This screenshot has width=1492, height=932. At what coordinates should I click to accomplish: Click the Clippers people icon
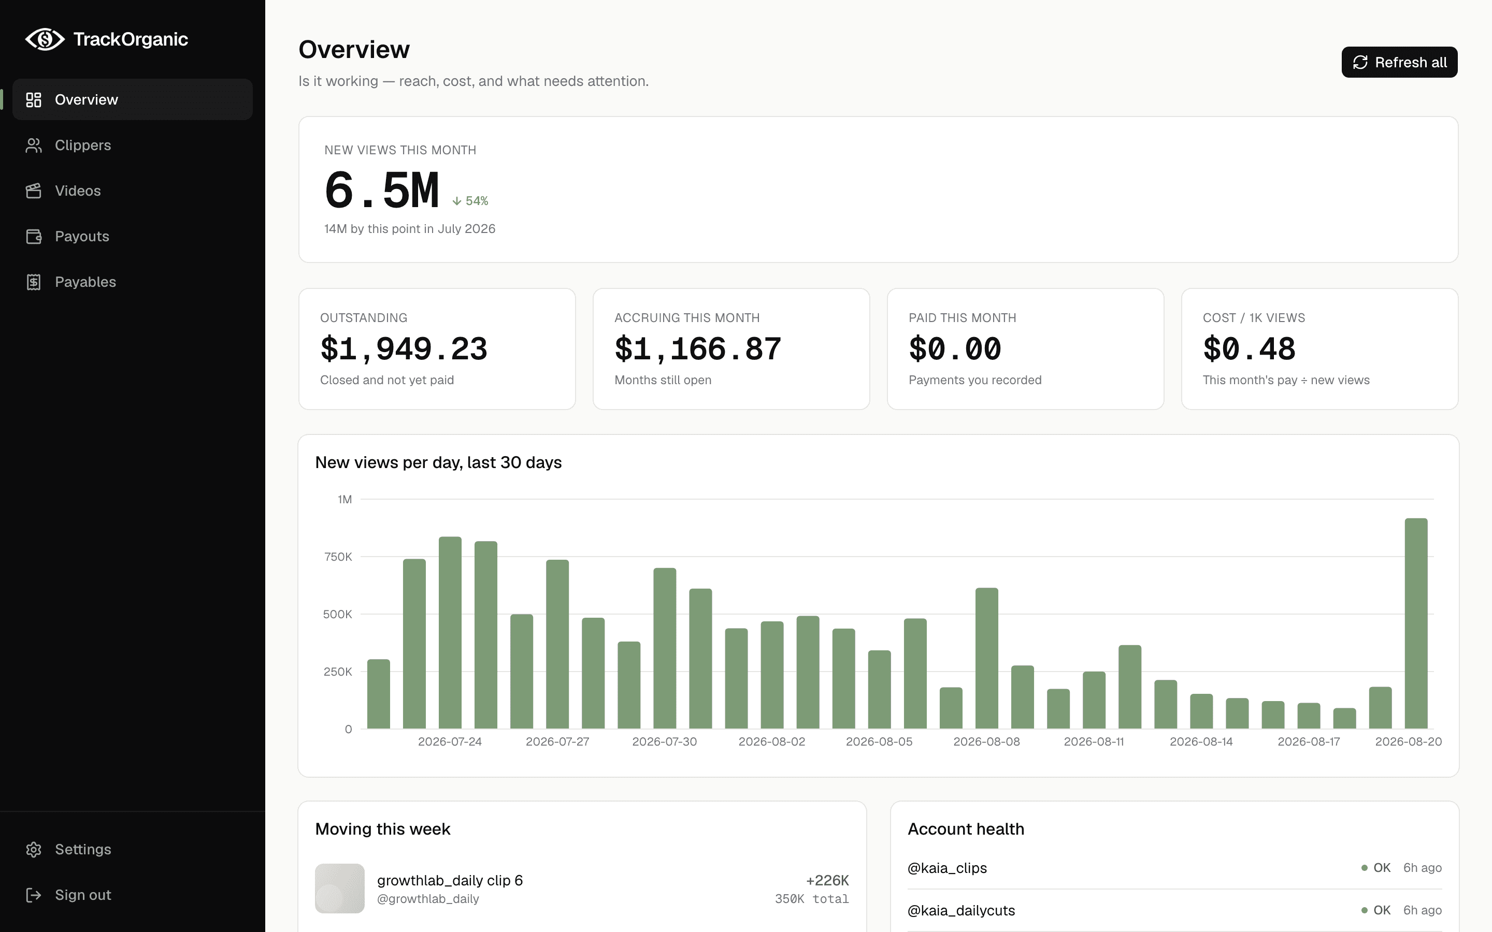(x=34, y=145)
